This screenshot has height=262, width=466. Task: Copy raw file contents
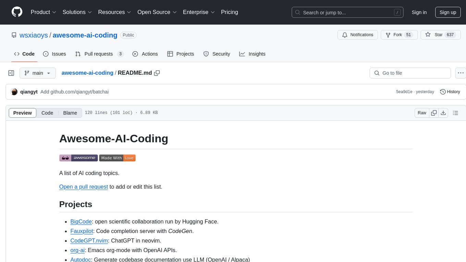[x=434, y=113]
